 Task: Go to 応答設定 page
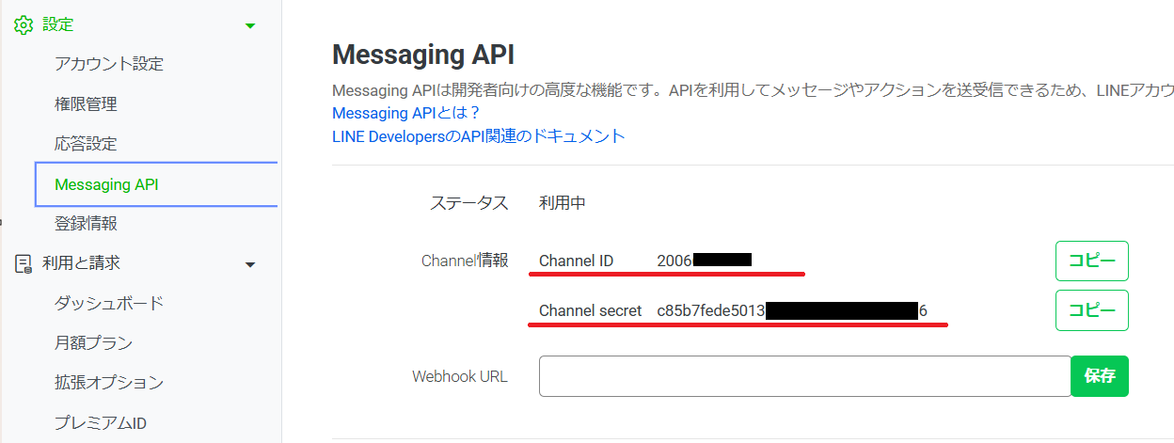[x=86, y=144]
